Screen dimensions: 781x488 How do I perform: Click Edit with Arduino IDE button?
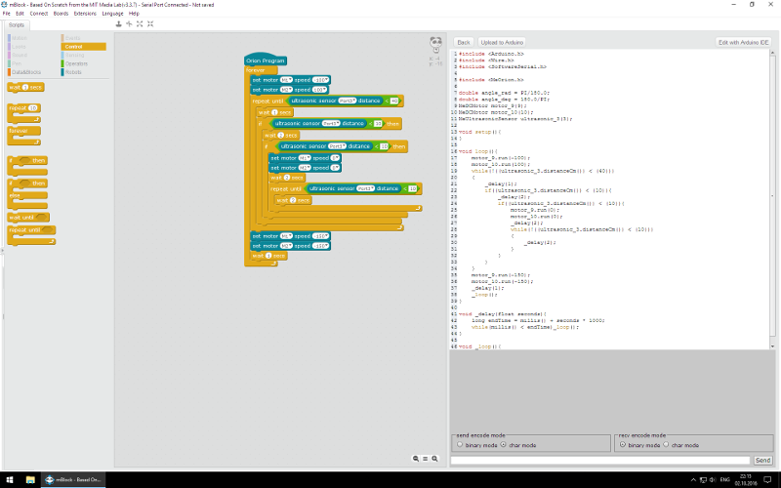click(743, 42)
